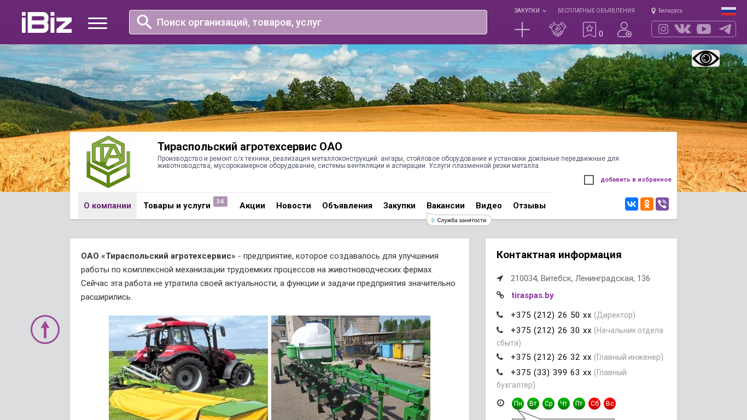Open the Акции tab

[x=252, y=206]
